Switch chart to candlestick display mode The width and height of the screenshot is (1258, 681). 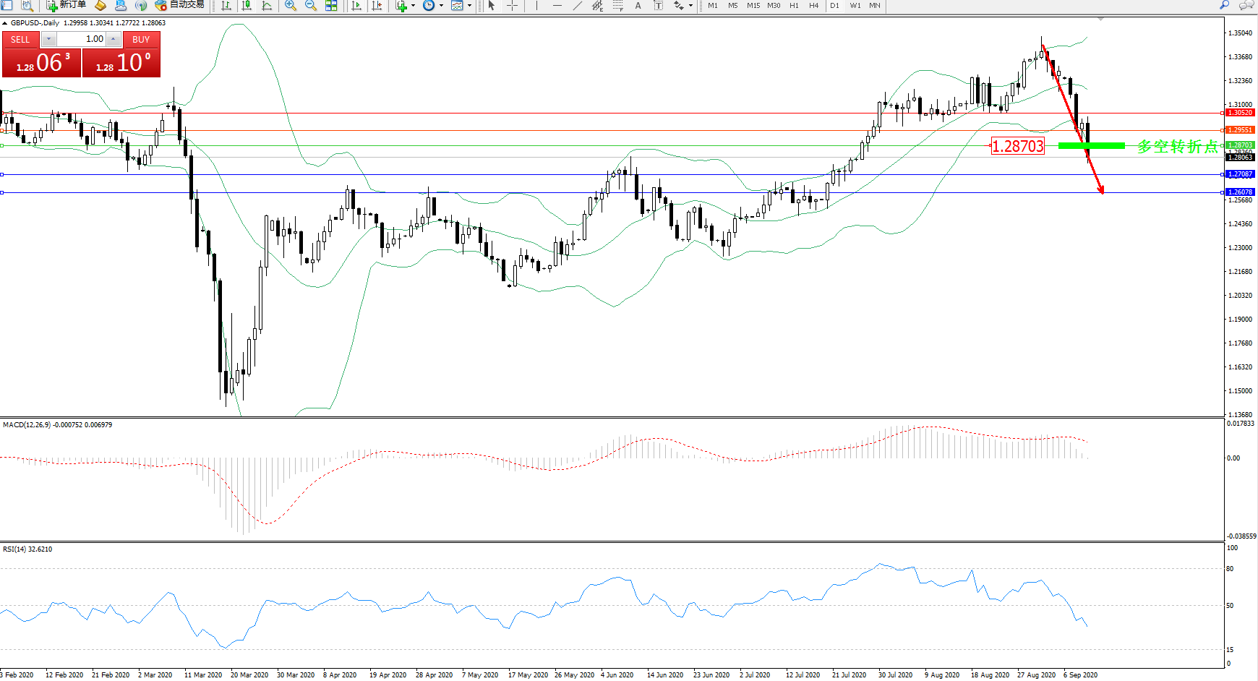click(x=247, y=6)
